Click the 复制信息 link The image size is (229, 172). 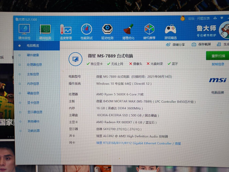[218, 64]
